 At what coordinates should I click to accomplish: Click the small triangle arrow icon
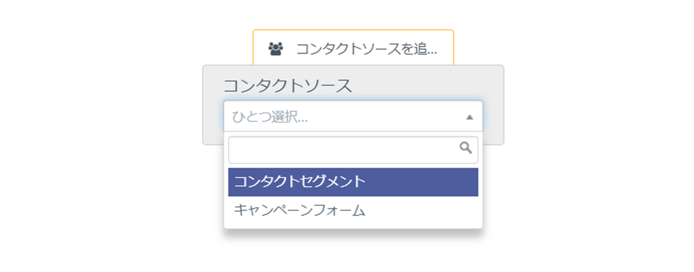tap(469, 117)
